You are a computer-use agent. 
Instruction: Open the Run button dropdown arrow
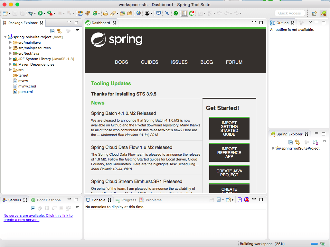click(x=44, y=14)
